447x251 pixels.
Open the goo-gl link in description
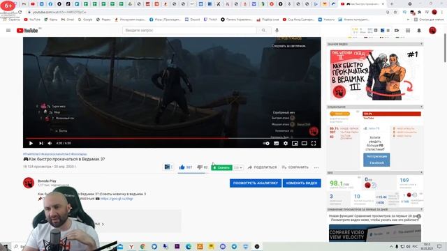tap(117, 199)
